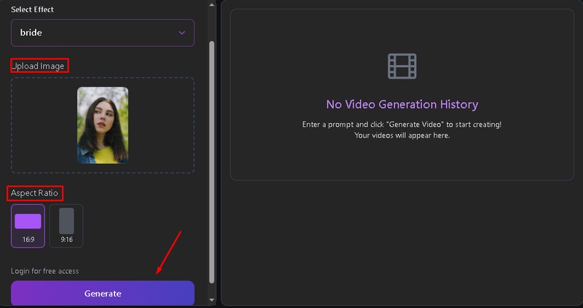The width and height of the screenshot is (583, 308).
Task: Select the 9:16 aspect ratio option
Action: (x=66, y=226)
